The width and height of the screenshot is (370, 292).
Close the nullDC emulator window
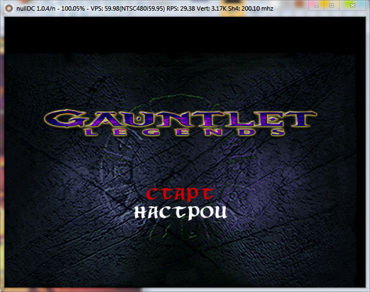[x=353, y=6]
